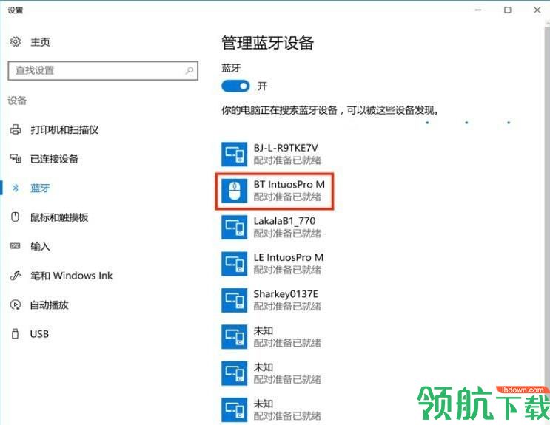The height and width of the screenshot is (425, 550).
Task: Select the mouse and touchpad icon
Action: pos(15,217)
